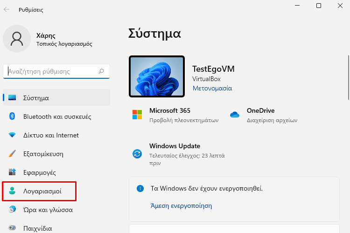350x233 pixels.
Task: Click the green person Λογαριασμοί icon
Action: pos(12,191)
